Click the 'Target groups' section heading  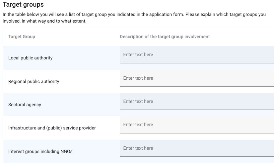click(23, 5)
